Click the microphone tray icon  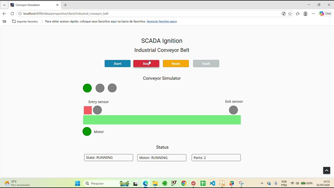point(276,183)
